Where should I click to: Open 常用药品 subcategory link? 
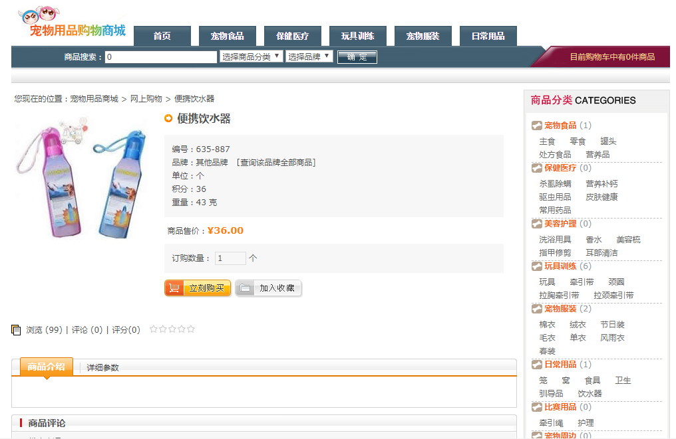pos(556,211)
